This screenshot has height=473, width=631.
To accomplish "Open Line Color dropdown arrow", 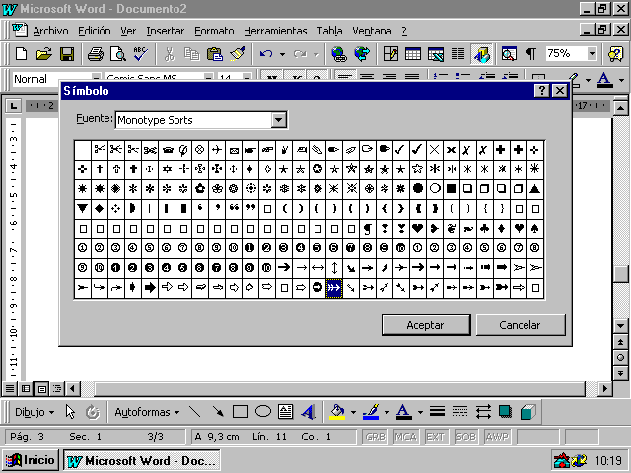I will point(386,412).
